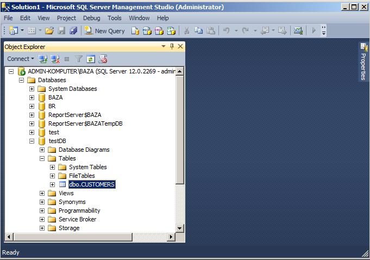Open the toolbar overflow options chevron

(x=324, y=30)
